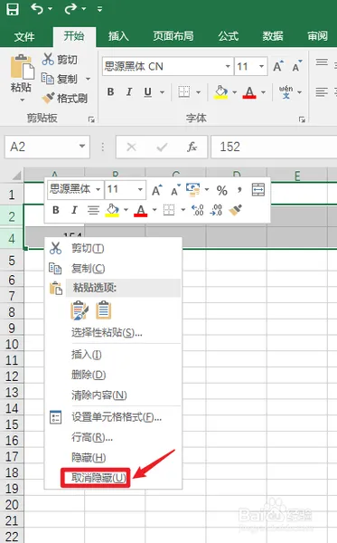Confirm entry with the formula bar checkmark

tap(162, 148)
